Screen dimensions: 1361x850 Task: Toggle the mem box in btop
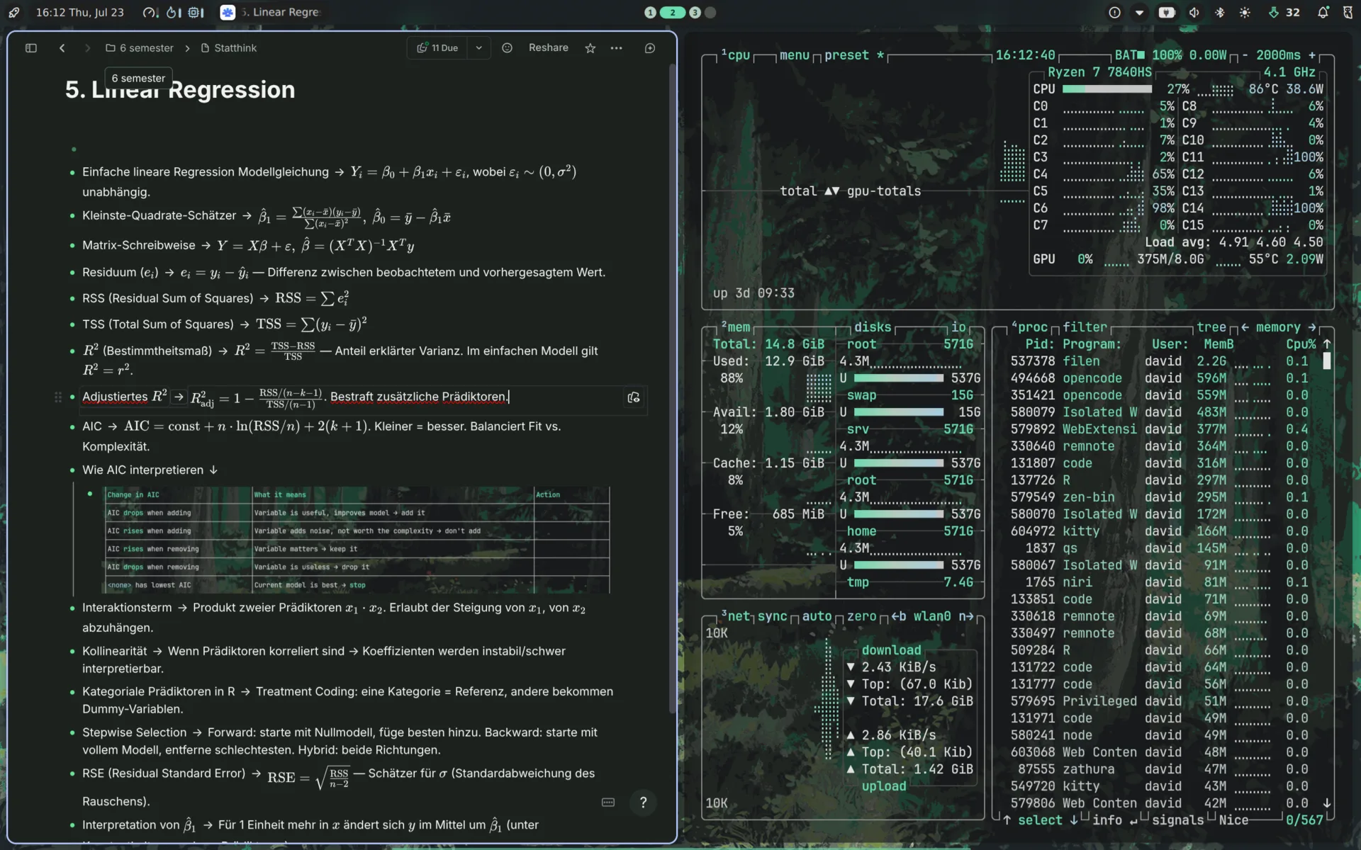point(736,327)
